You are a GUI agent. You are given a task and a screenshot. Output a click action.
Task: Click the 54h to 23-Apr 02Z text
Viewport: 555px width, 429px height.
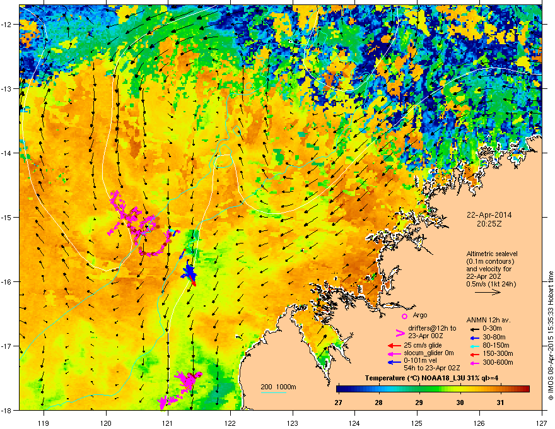432,368
